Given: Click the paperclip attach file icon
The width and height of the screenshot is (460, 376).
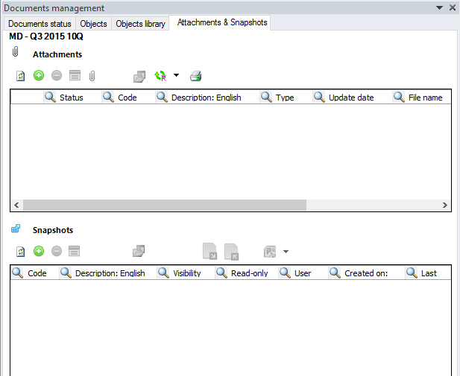Looking at the screenshot, I should pos(92,76).
